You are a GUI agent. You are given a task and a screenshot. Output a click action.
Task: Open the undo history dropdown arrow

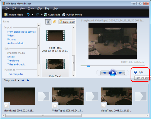tap(32, 15)
